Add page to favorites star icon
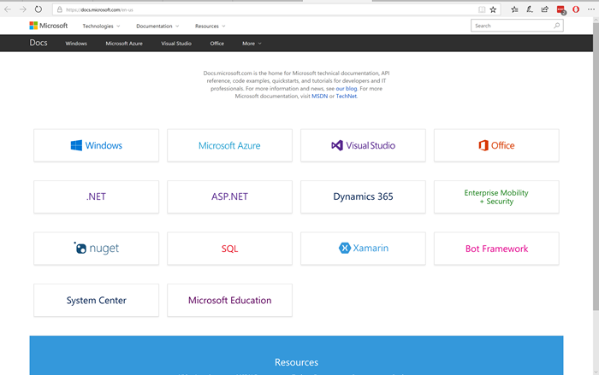Screen dimensions: 599x375 click(493, 10)
